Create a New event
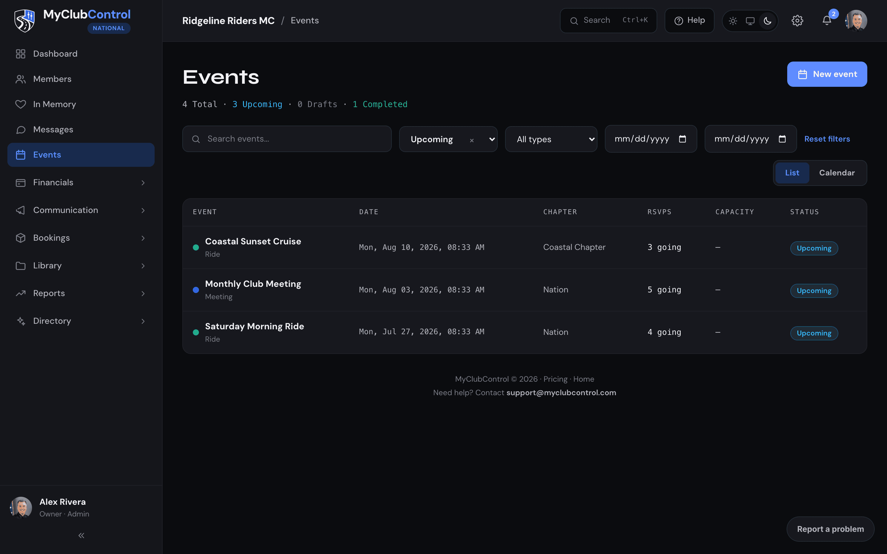The height and width of the screenshot is (554, 887). [x=827, y=74]
